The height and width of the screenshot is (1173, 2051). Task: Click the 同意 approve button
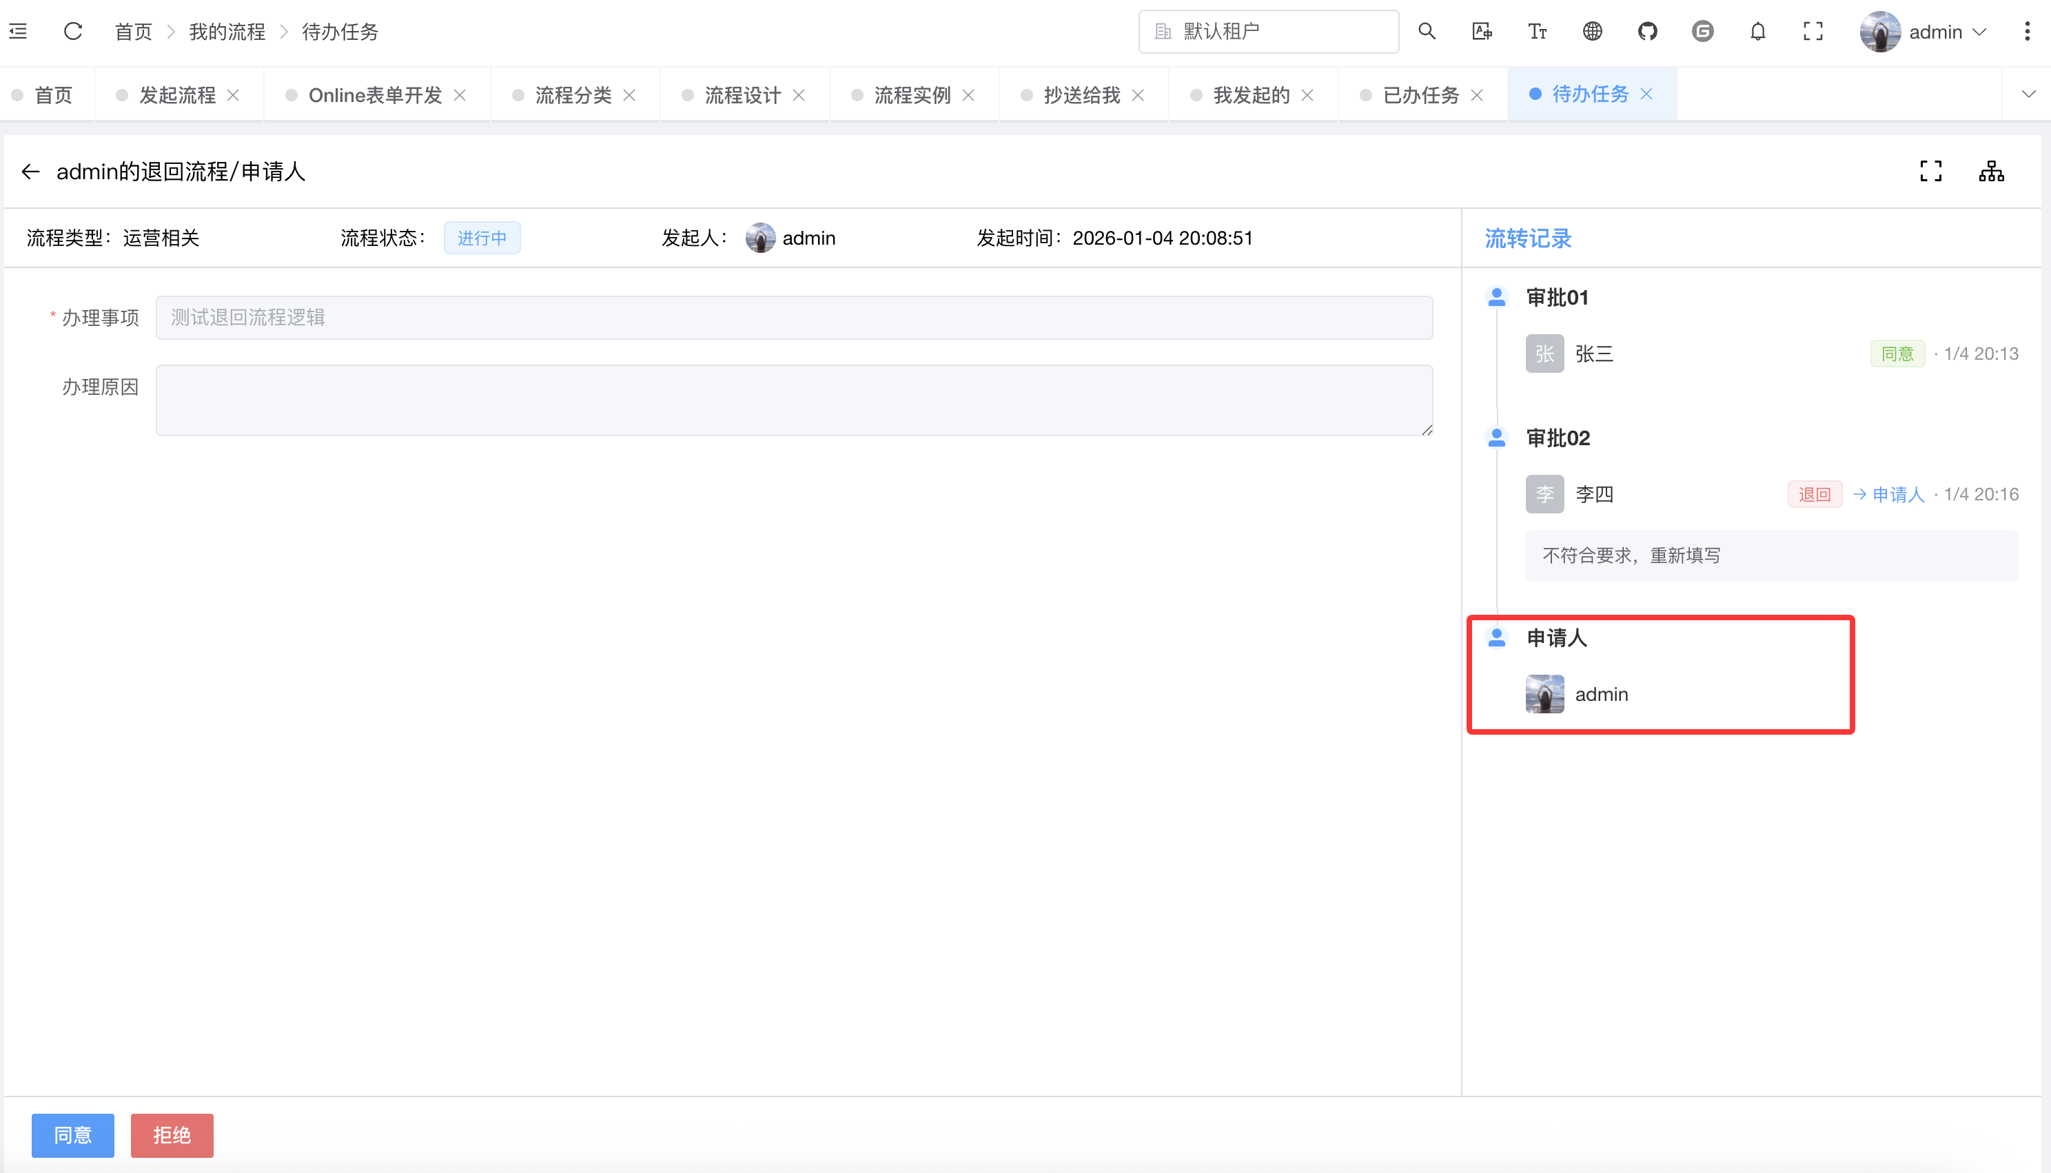(72, 1135)
